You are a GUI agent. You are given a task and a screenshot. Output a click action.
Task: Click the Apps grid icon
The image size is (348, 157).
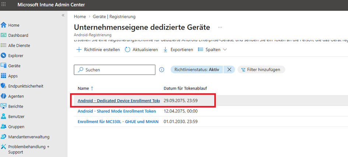pyautogui.click(x=4, y=76)
